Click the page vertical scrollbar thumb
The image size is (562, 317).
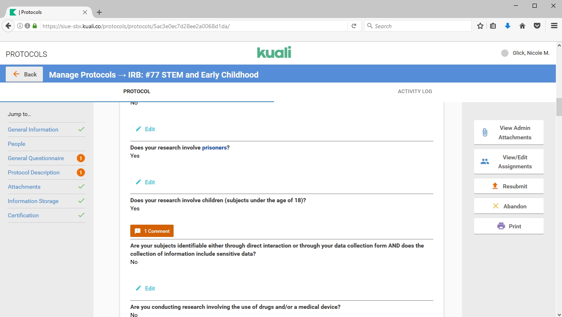(559, 107)
